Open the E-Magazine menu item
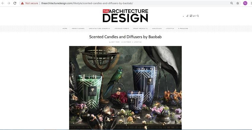Viewport: 252px width, 130px height. tap(183, 28)
